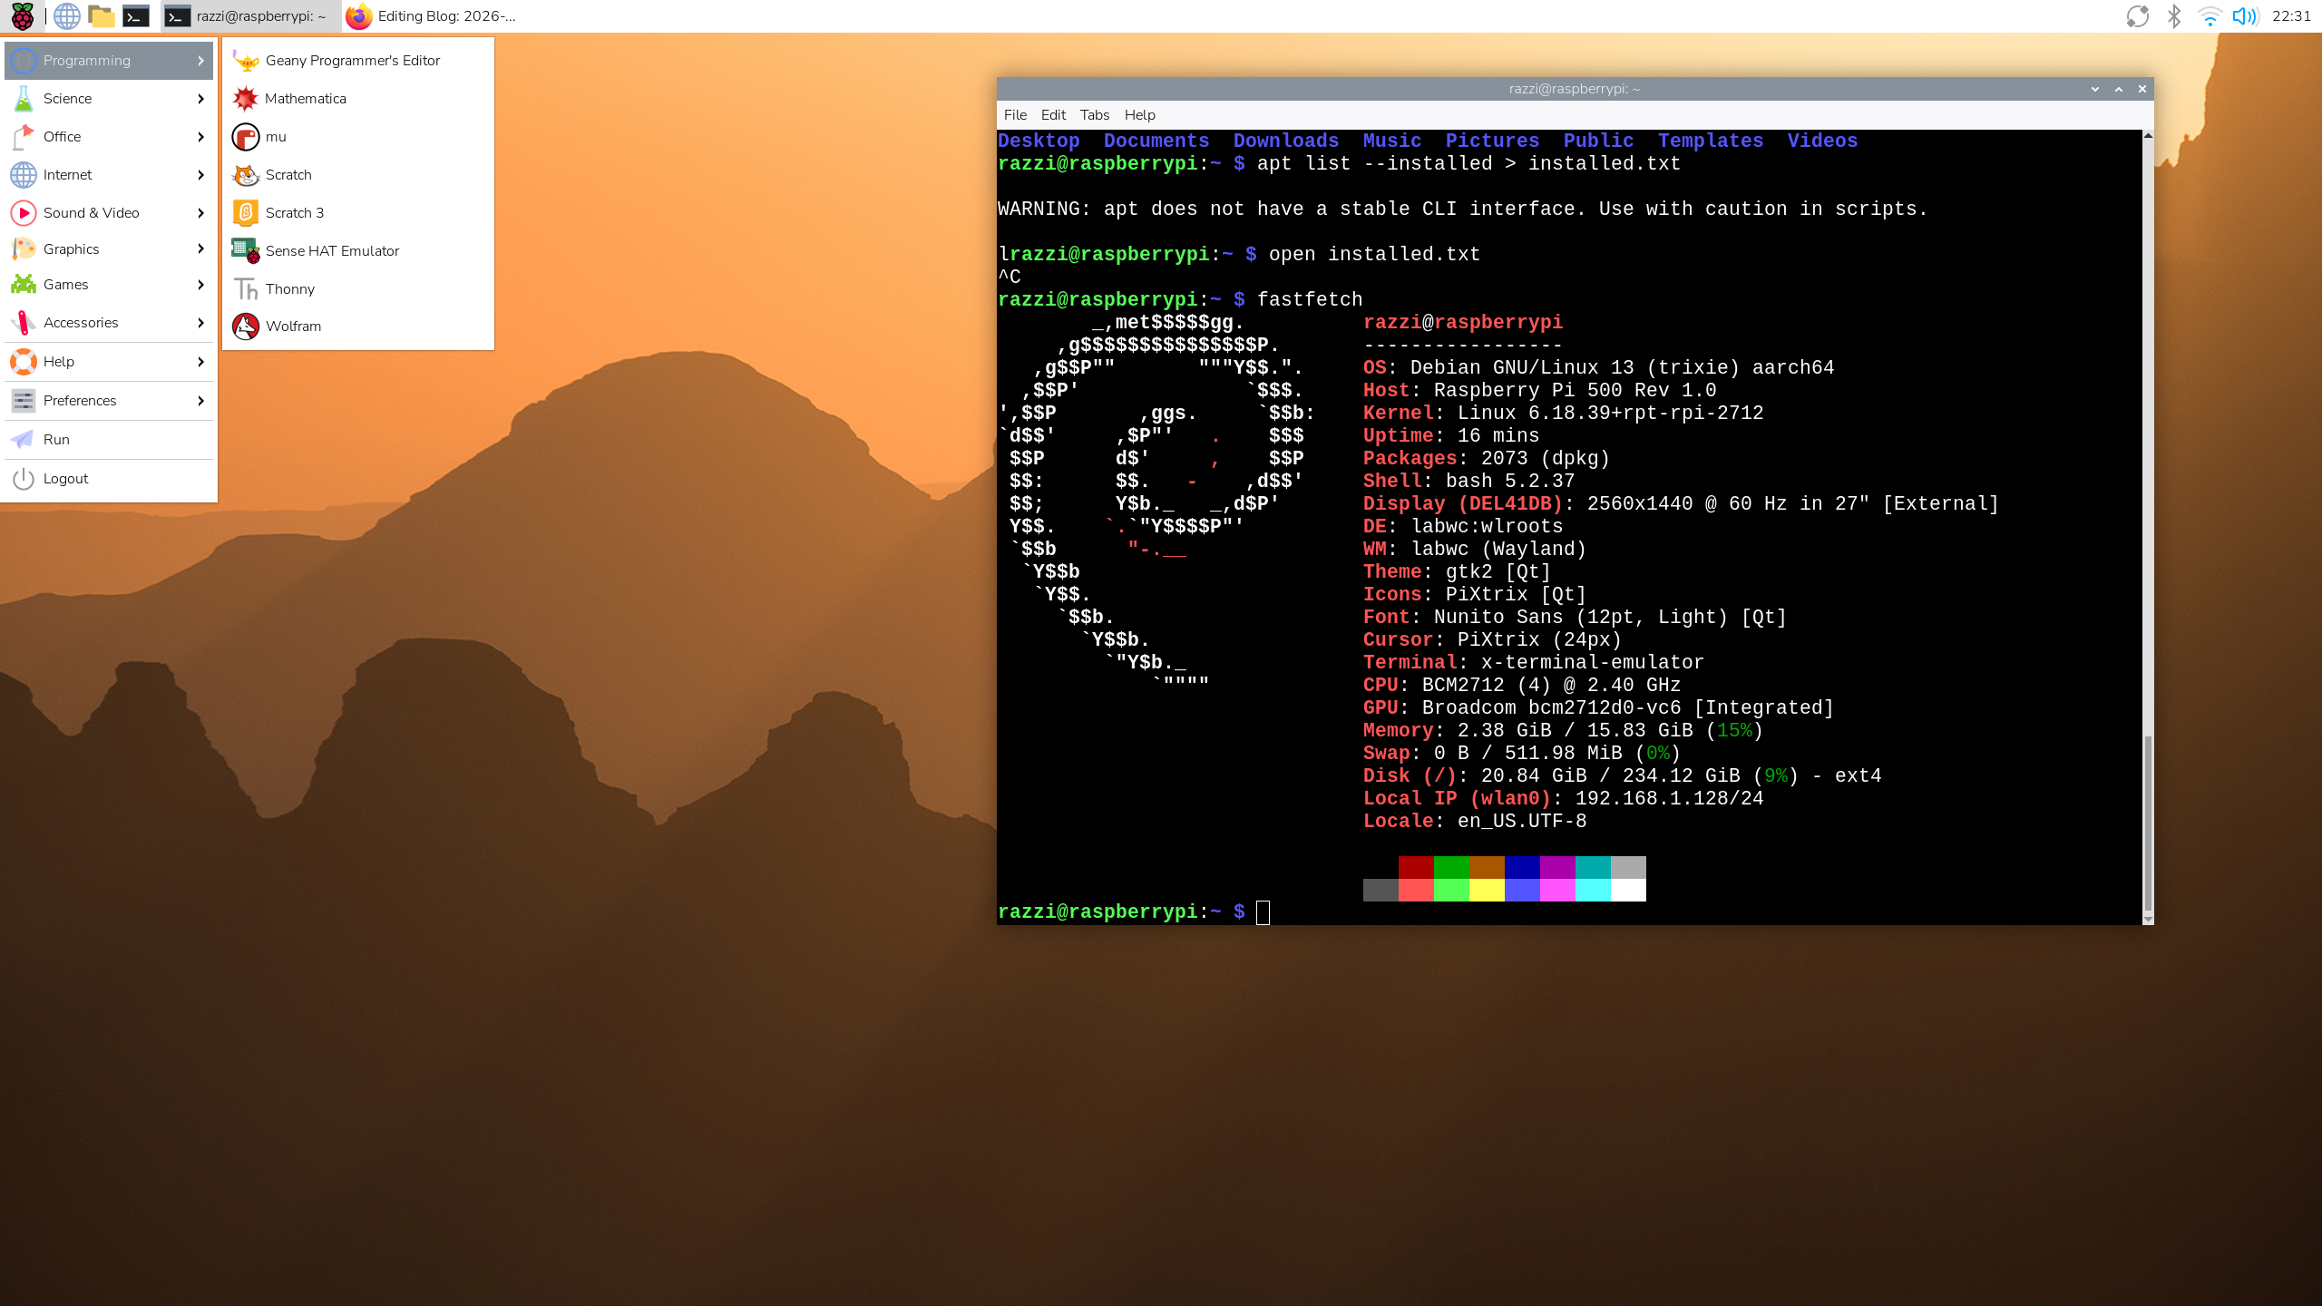Click the dark red color block in fastfetch

pos(1416,867)
